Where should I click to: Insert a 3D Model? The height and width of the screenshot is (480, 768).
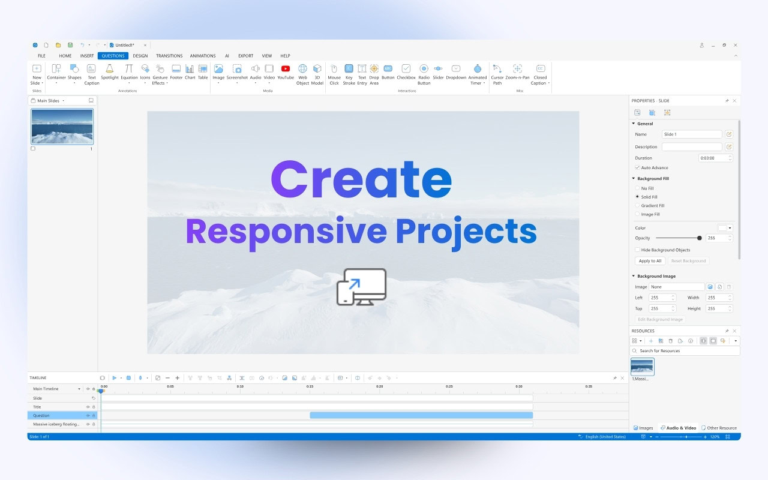pos(317,75)
